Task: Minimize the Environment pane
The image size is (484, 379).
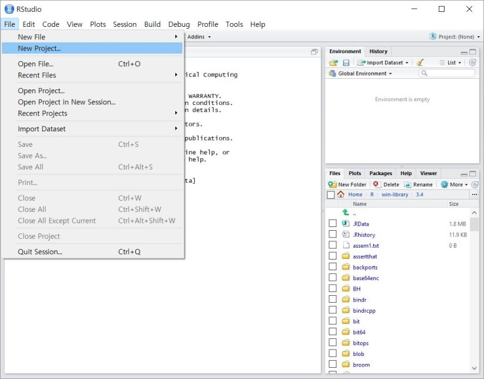Action: pyautogui.click(x=464, y=52)
